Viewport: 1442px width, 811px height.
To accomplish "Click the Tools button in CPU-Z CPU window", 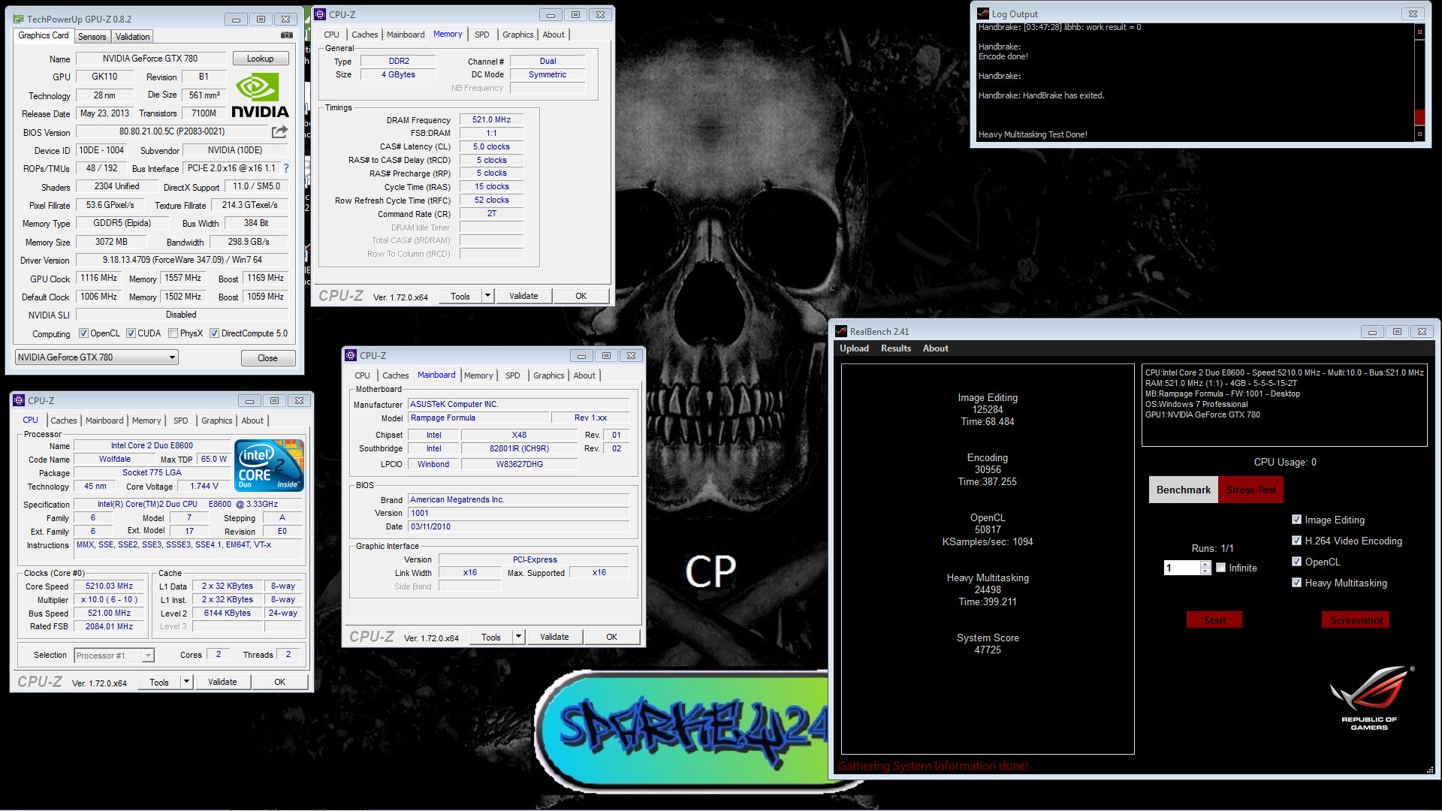I will [x=159, y=682].
